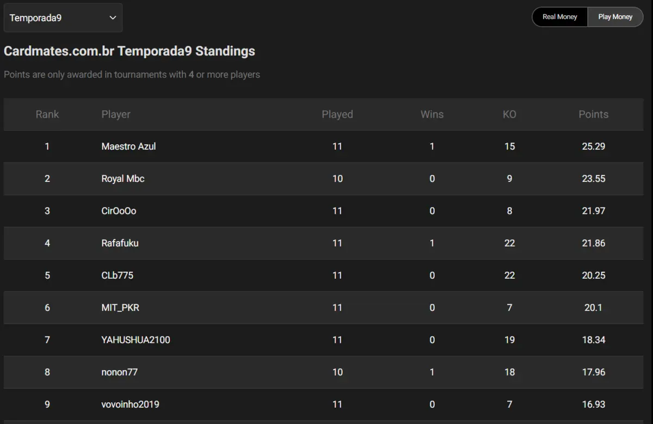Screen dimensions: 653x424
Task: Click the Cardmates.com.br Temporada9 Standings heading
Action: click(x=130, y=51)
